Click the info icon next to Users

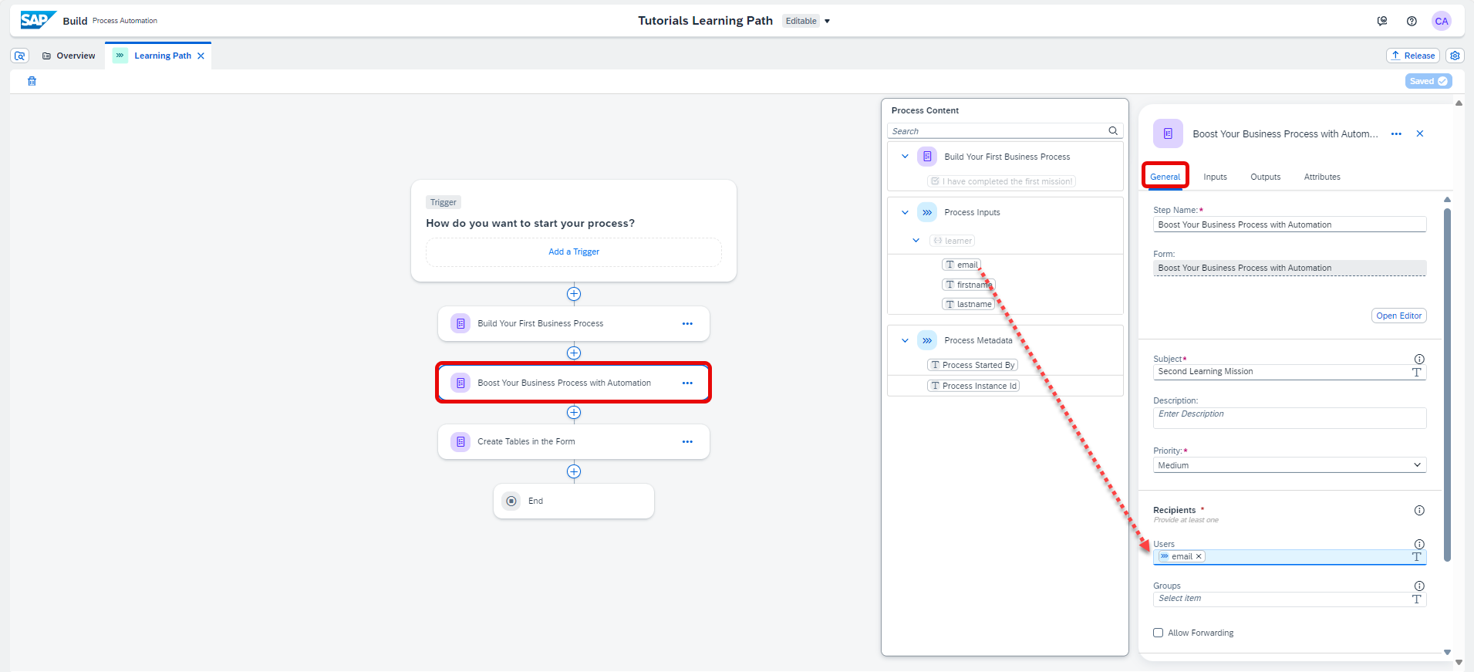(x=1419, y=545)
